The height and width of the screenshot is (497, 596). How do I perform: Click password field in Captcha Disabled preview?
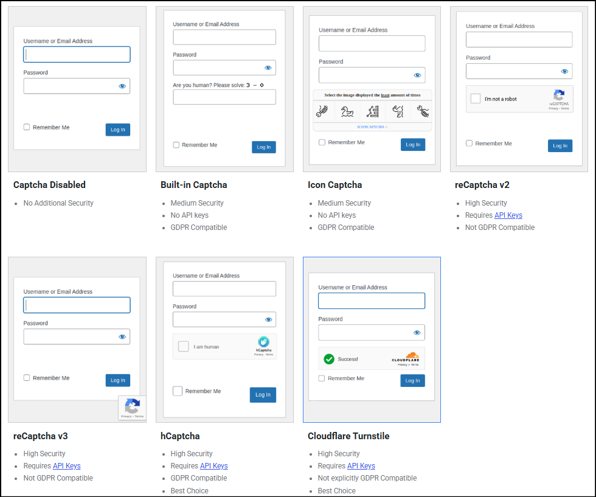point(77,86)
